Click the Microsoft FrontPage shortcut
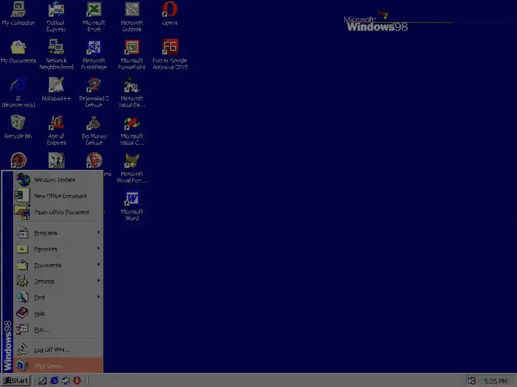517x387 pixels. [94, 54]
